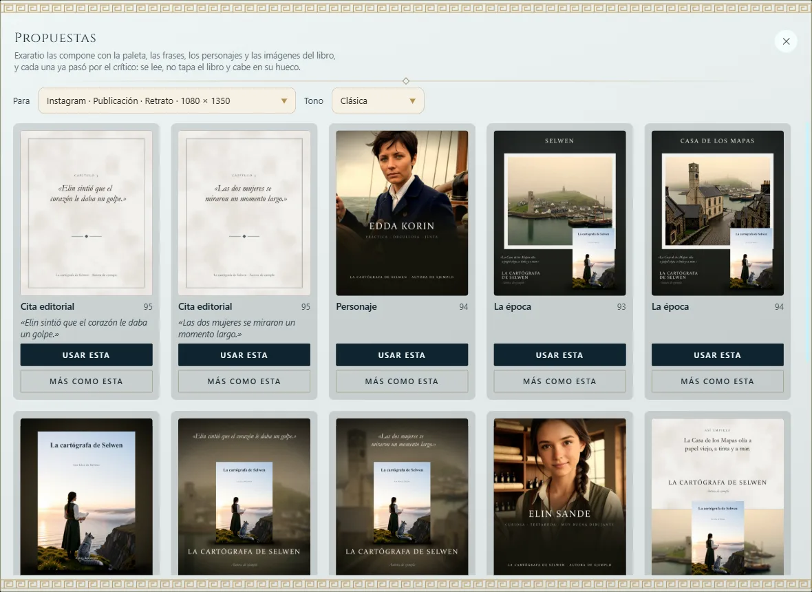The width and height of the screenshot is (812, 592).
Task: Click MÁS COMO ESTA on La época scored 93
Action: point(560,381)
